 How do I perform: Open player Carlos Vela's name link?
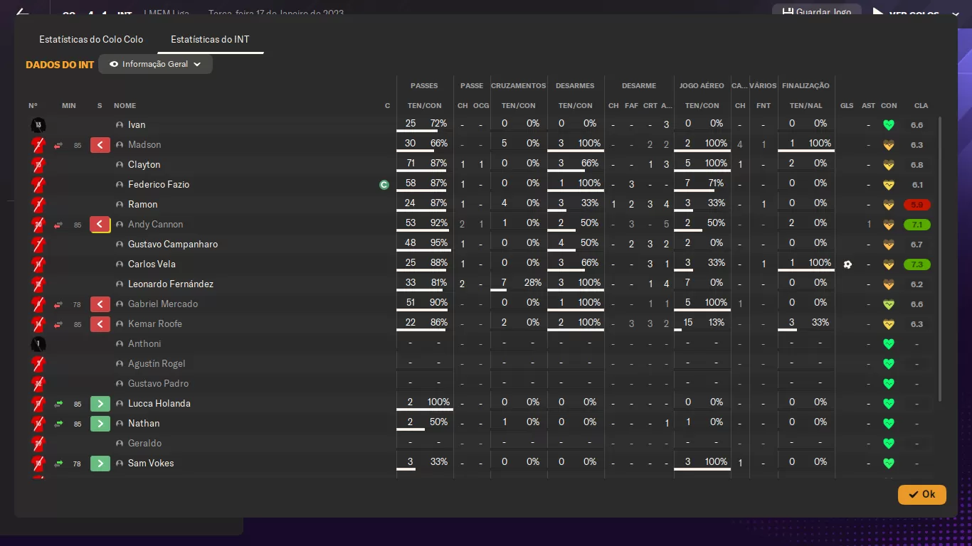point(152,264)
